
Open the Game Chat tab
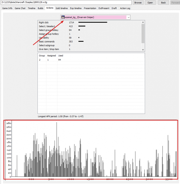[20, 8]
